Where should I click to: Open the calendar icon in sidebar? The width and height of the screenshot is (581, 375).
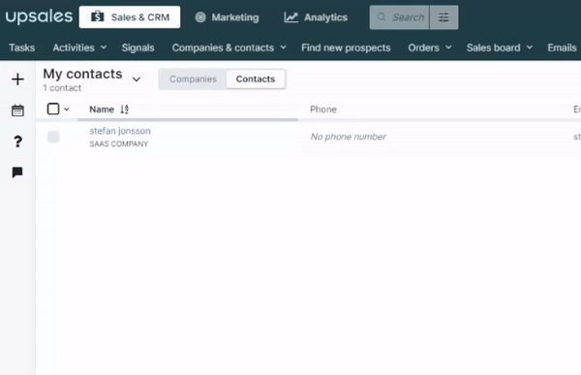[x=17, y=110]
